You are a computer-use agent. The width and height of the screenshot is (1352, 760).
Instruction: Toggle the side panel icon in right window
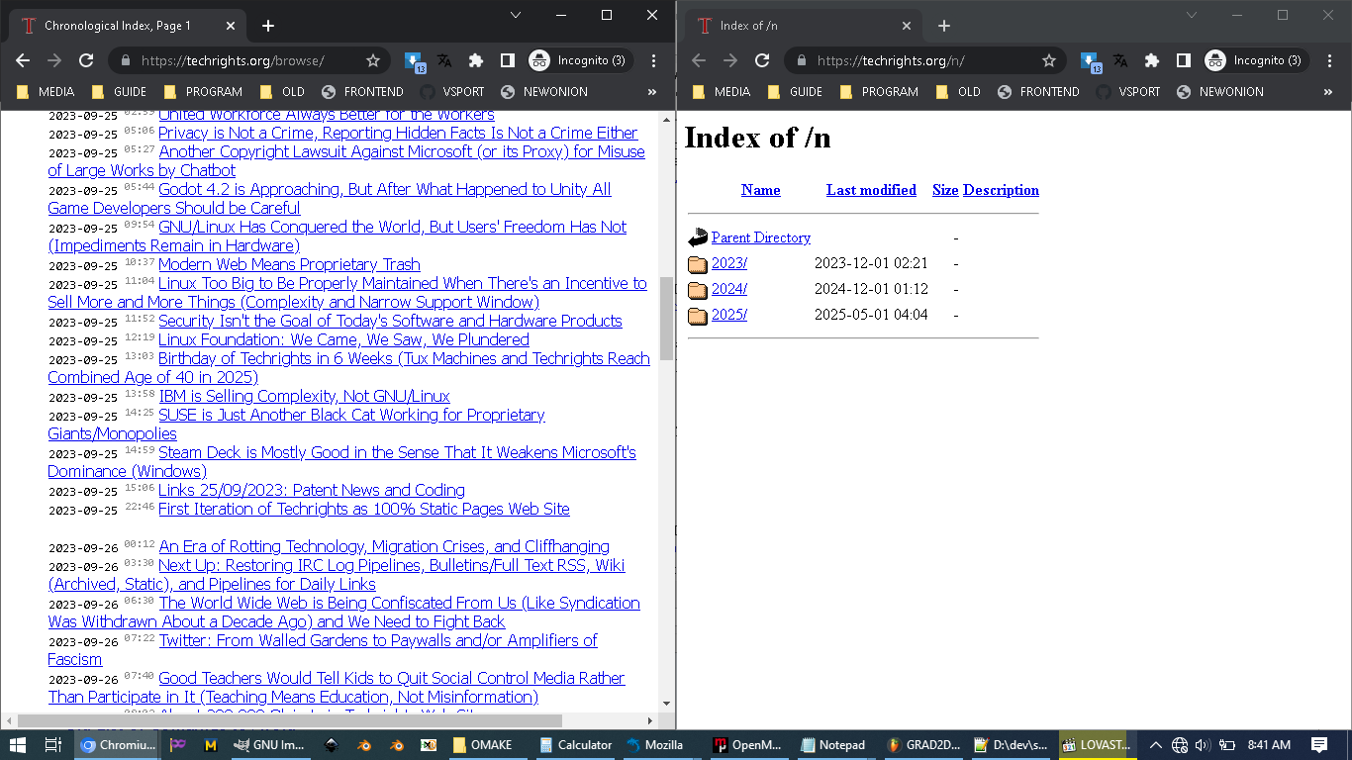(1184, 60)
